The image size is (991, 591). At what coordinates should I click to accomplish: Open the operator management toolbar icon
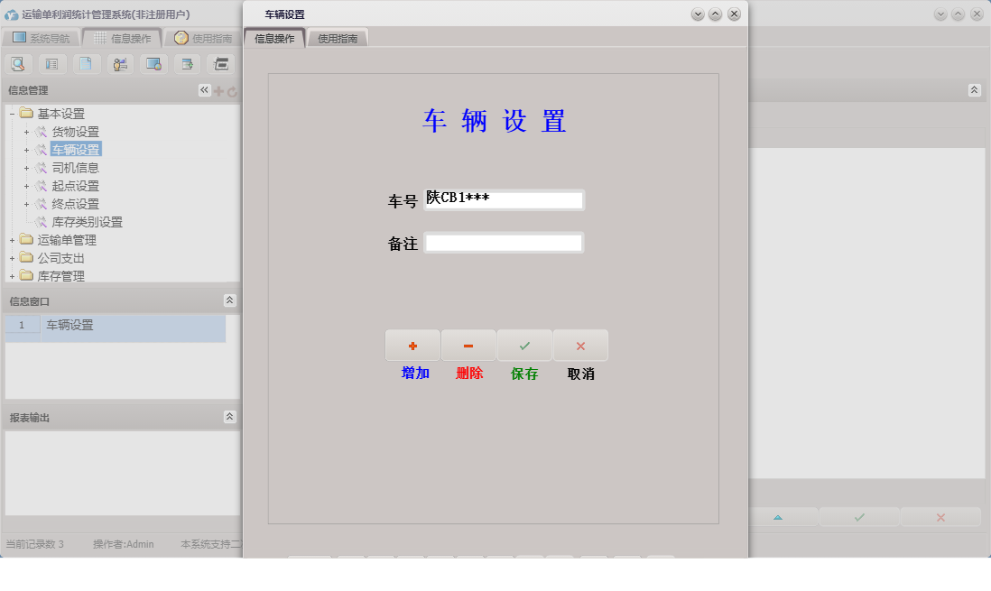pos(119,63)
